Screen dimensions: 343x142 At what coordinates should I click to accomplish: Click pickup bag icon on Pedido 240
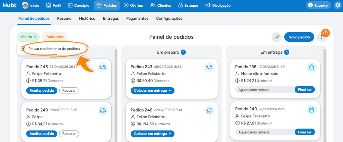point(312,110)
